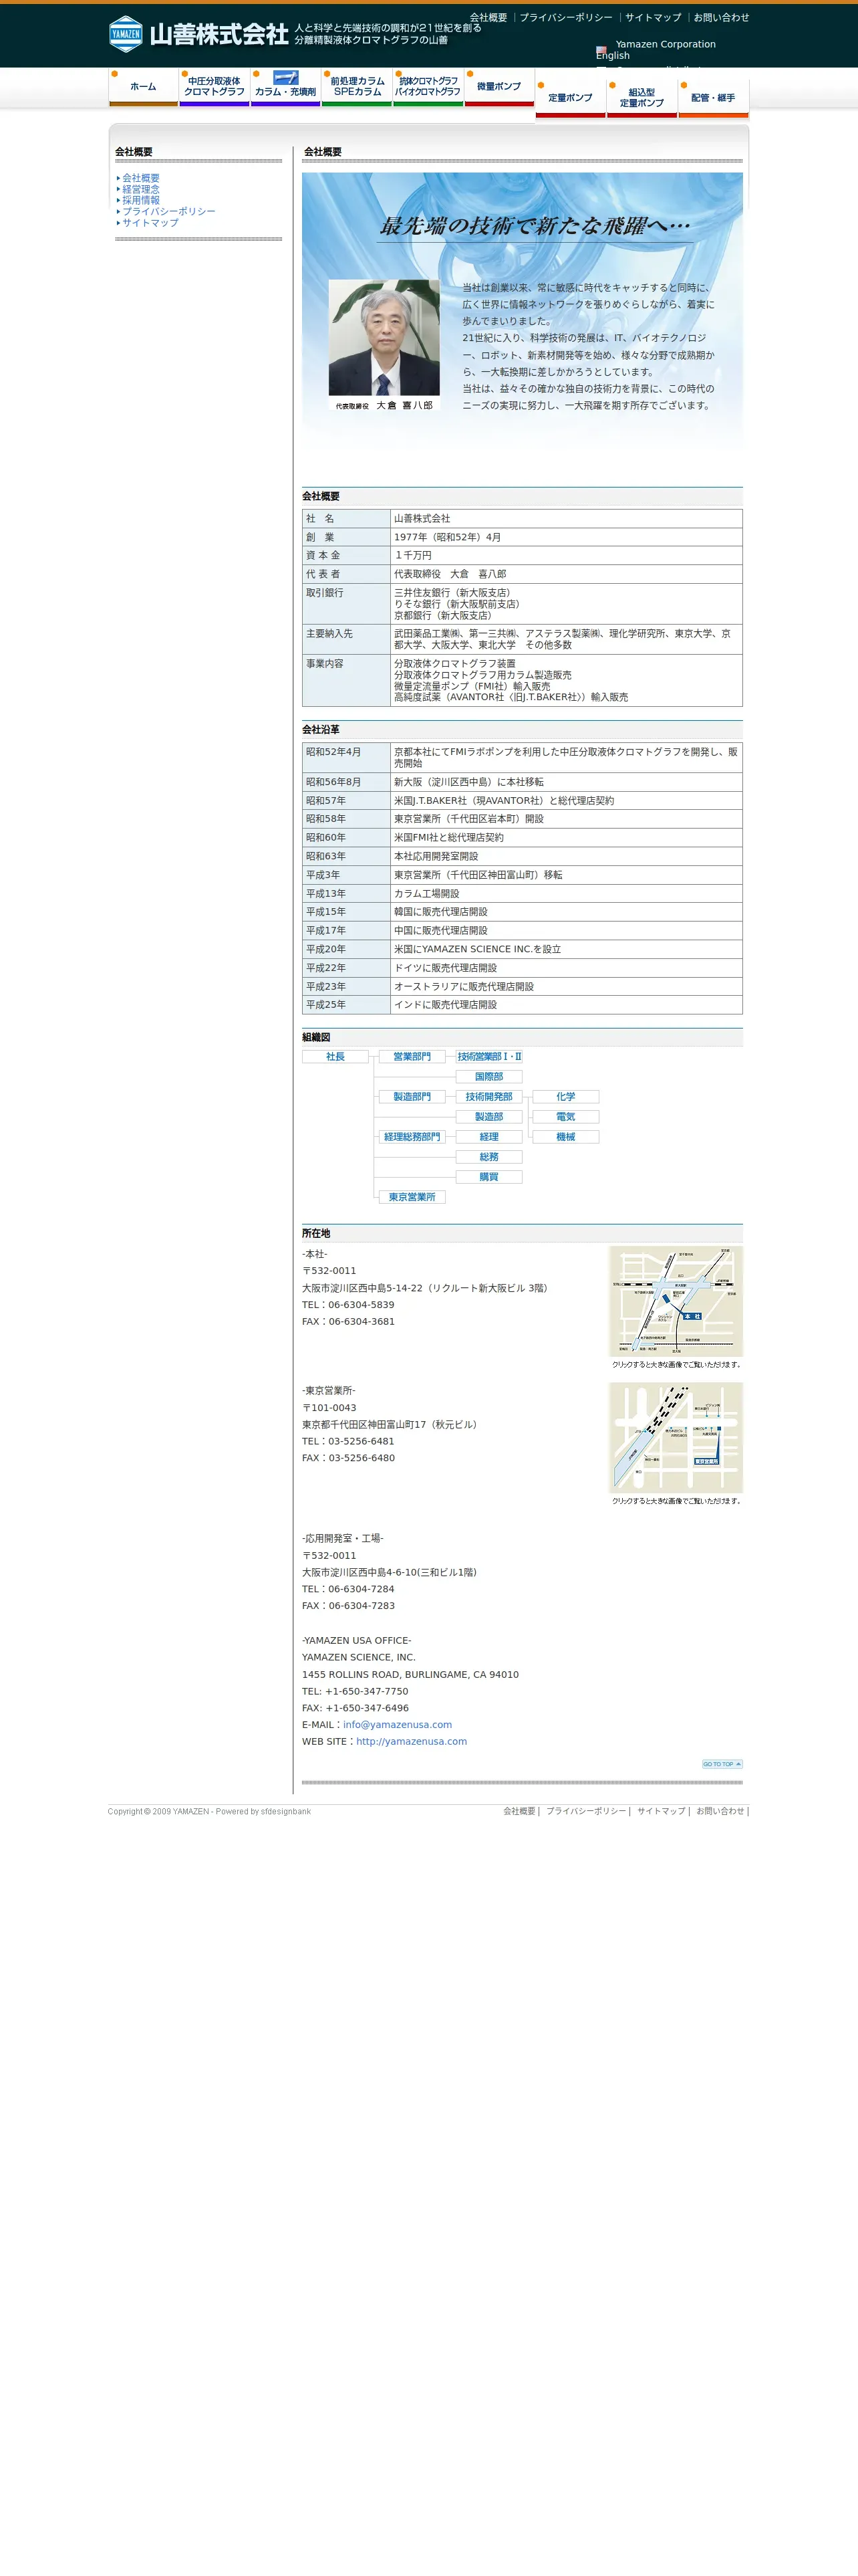The height and width of the screenshot is (2576, 858).
Task: Click the header プライバシーポリシー link
Action: point(565,18)
